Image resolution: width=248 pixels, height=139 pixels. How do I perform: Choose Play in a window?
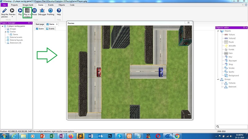27,13
